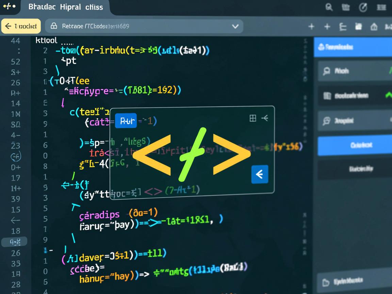
Task: Select the "Btatdac Hipral chiss" tab
Action: pos(66,7)
